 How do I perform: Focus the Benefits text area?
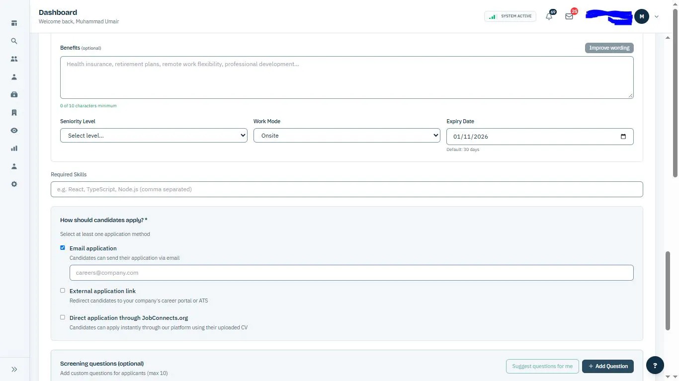pos(347,77)
